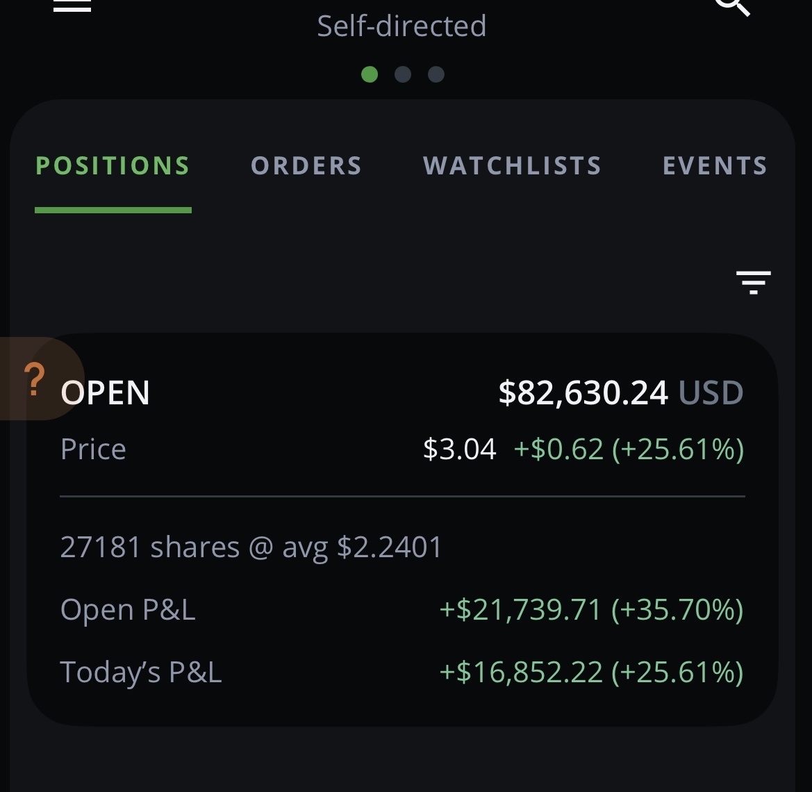812x792 pixels.
Task: Tap the Today's P&L row
Action: (402, 672)
